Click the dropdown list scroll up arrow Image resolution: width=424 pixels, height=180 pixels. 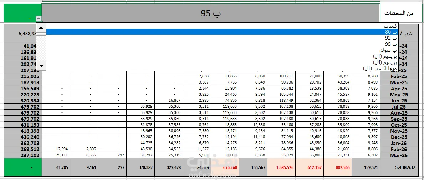click(x=41, y=27)
